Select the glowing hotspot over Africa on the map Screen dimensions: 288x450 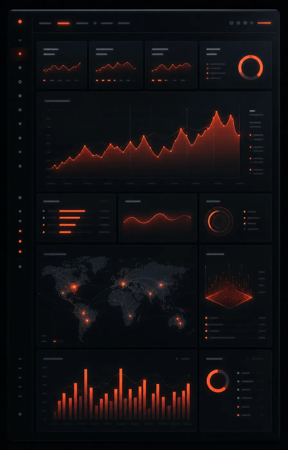(x=130, y=316)
